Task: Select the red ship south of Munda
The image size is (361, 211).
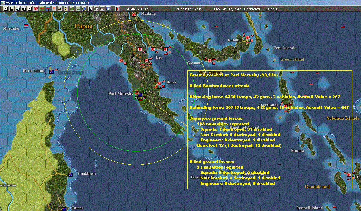Action: 280,164
